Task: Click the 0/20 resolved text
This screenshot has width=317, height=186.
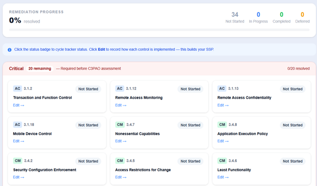Action: pyautogui.click(x=299, y=68)
